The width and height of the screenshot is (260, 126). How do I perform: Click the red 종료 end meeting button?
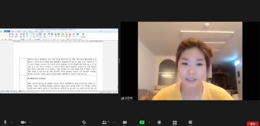(x=253, y=124)
